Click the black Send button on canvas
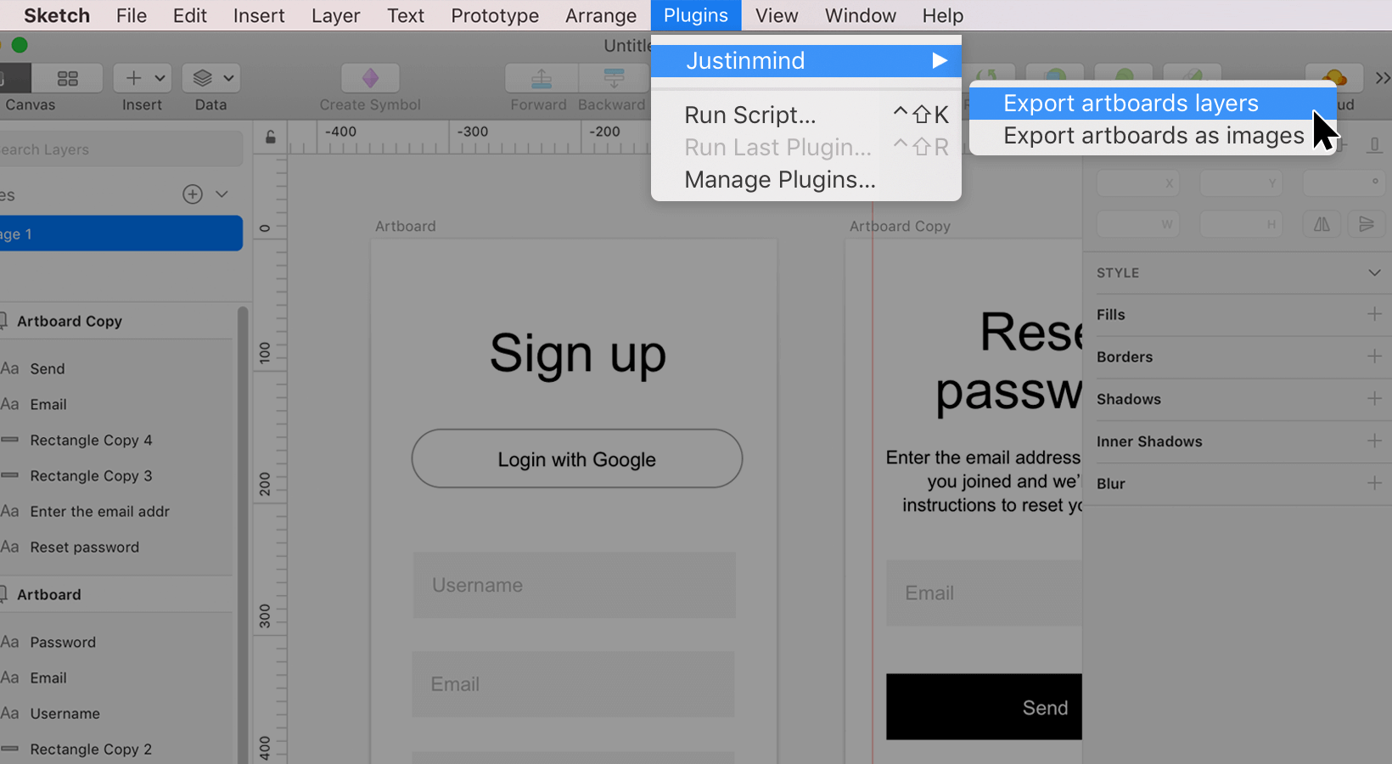 [x=984, y=707]
